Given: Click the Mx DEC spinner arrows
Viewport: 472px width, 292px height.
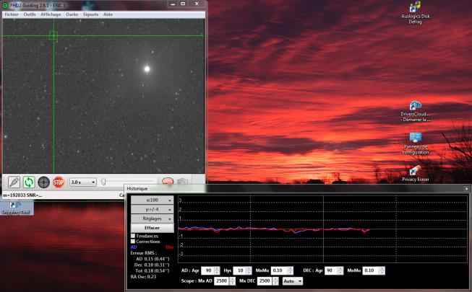Looking at the screenshot, I should click(275, 281).
